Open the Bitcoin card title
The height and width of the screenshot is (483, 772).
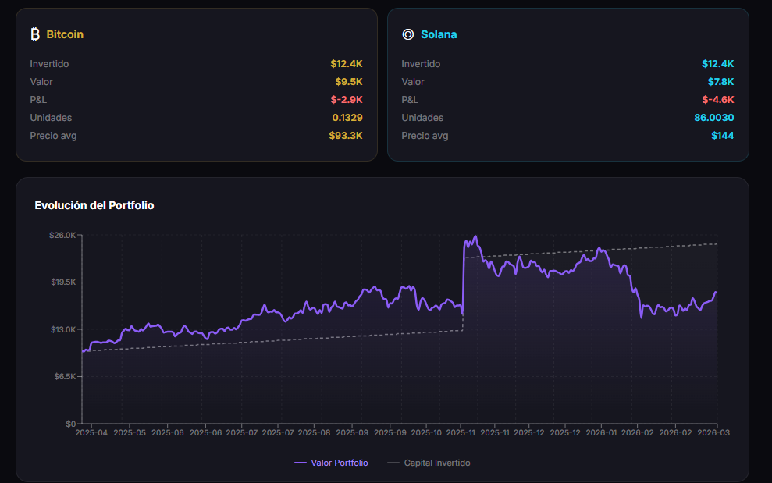(65, 34)
